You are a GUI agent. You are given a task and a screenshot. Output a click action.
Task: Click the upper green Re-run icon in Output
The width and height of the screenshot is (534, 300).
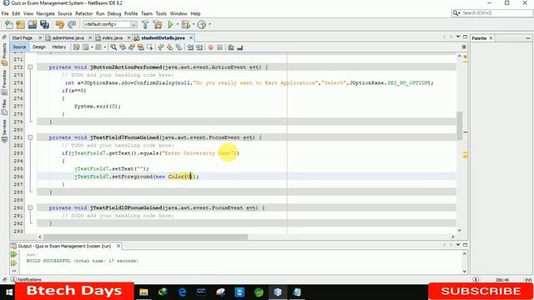[13, 254]
